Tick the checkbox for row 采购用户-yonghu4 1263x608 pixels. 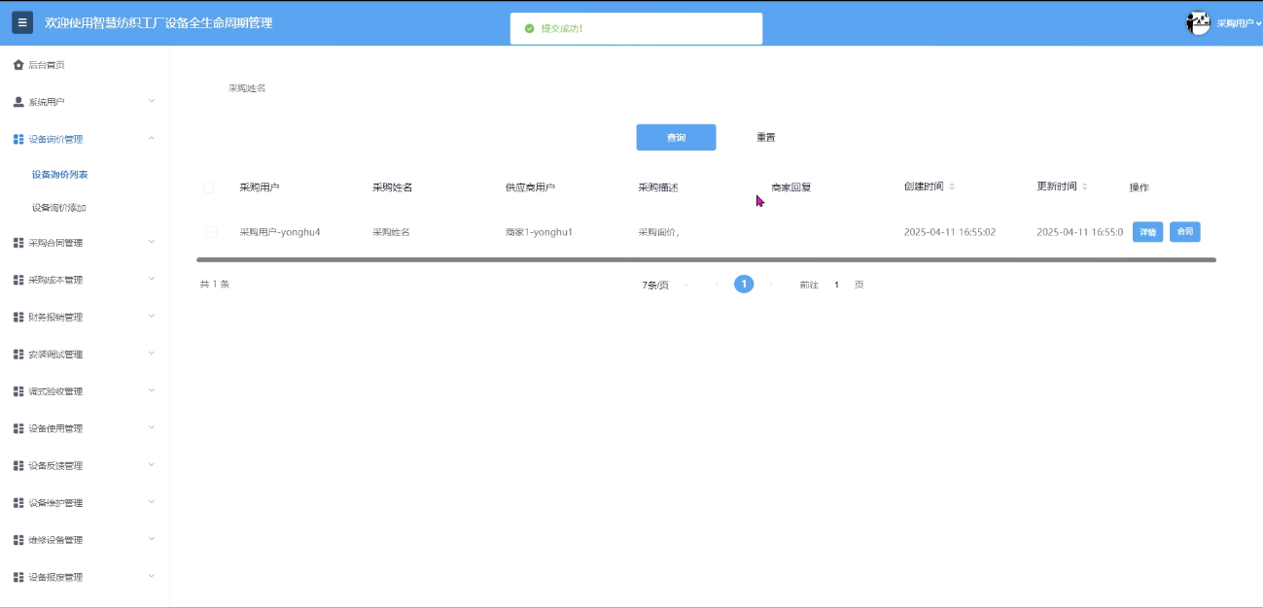(x=211, y=232)
